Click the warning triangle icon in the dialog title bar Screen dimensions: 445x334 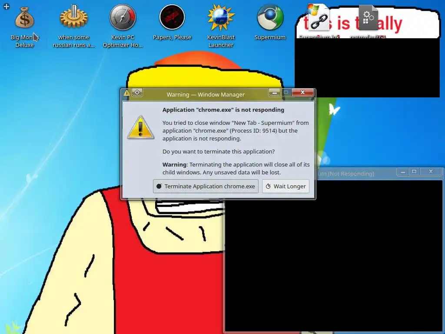pos(126,93)
